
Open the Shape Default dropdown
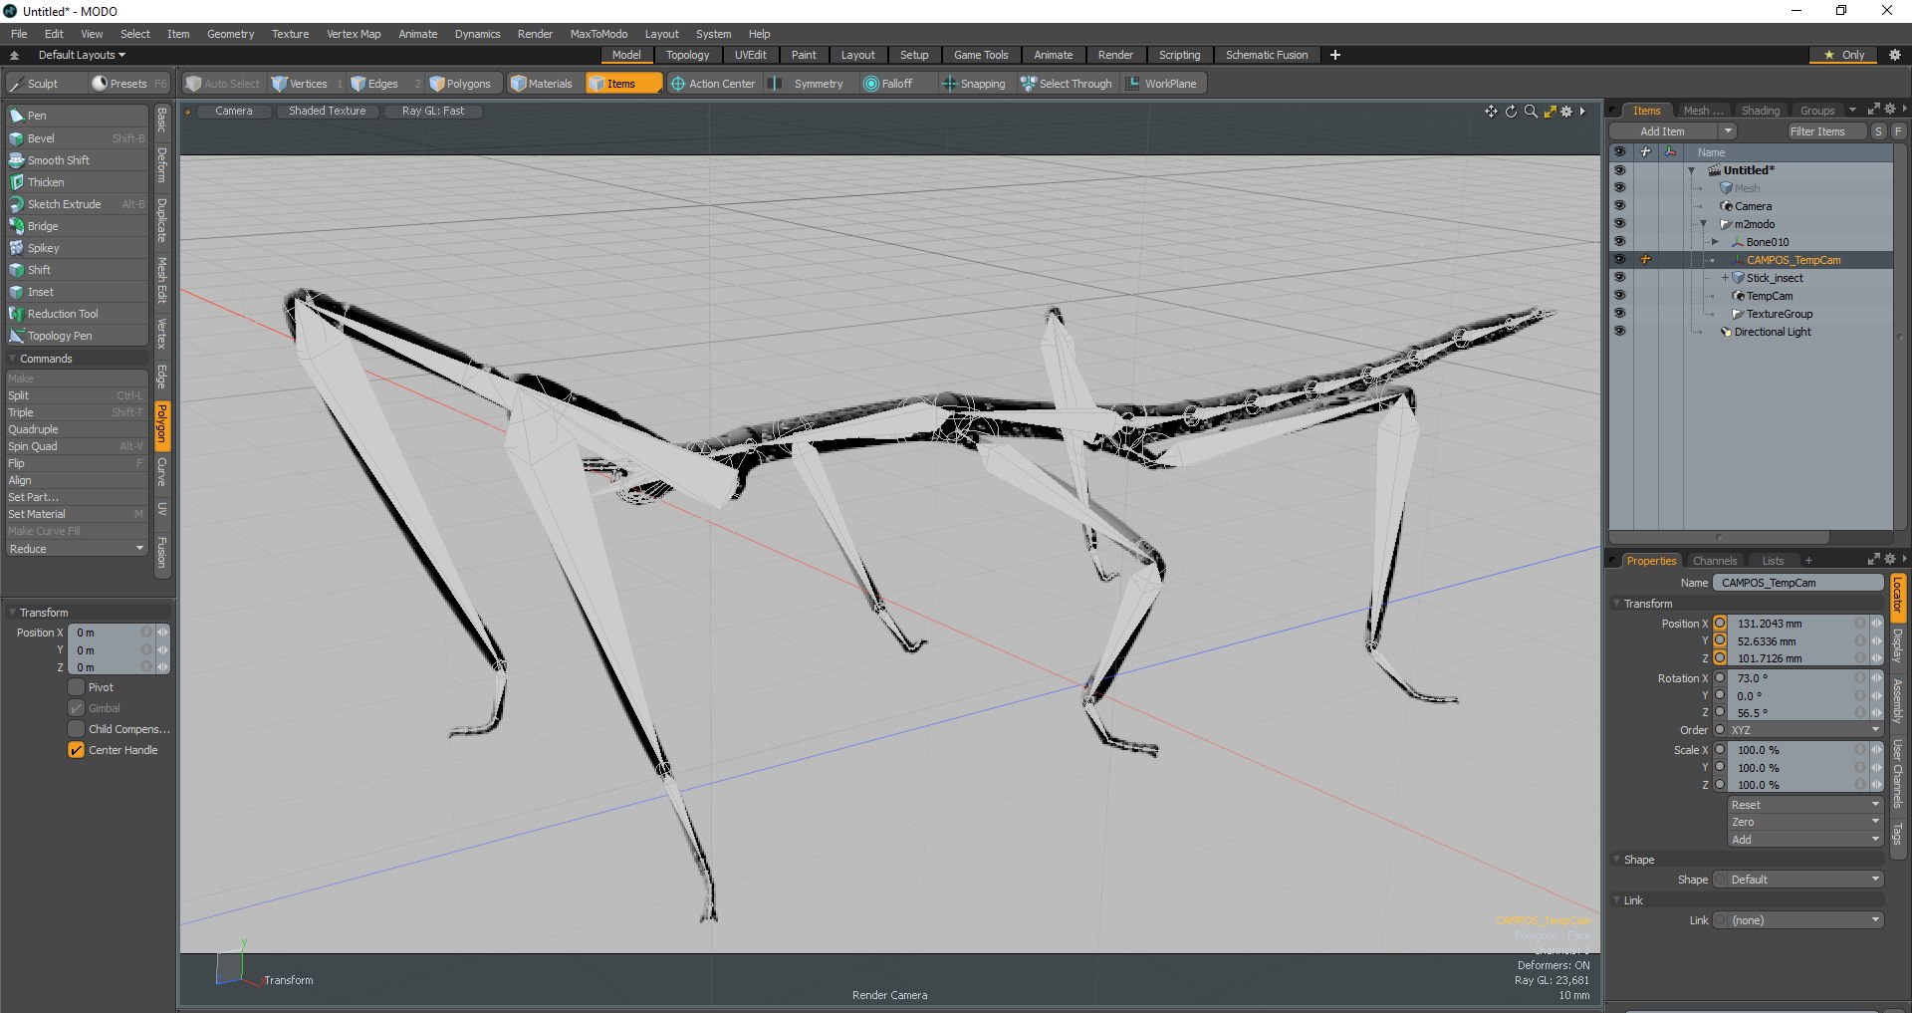[x=1804, y=880]
